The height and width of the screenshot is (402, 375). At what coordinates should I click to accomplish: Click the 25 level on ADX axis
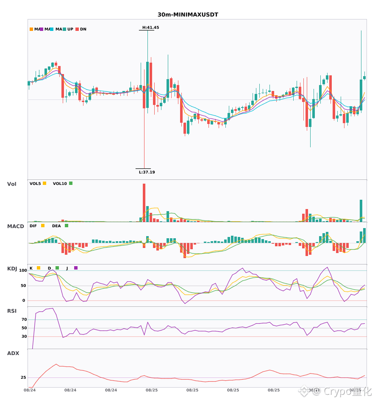point(23,377)
